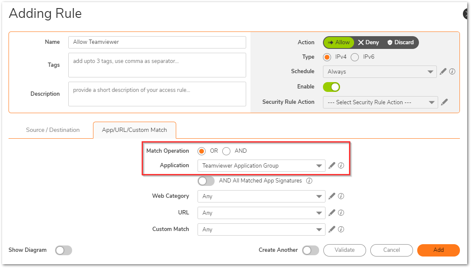Edit Web Category using pencil icon
The width and height of the screenshot is (471, 268).
pos(332,196)
